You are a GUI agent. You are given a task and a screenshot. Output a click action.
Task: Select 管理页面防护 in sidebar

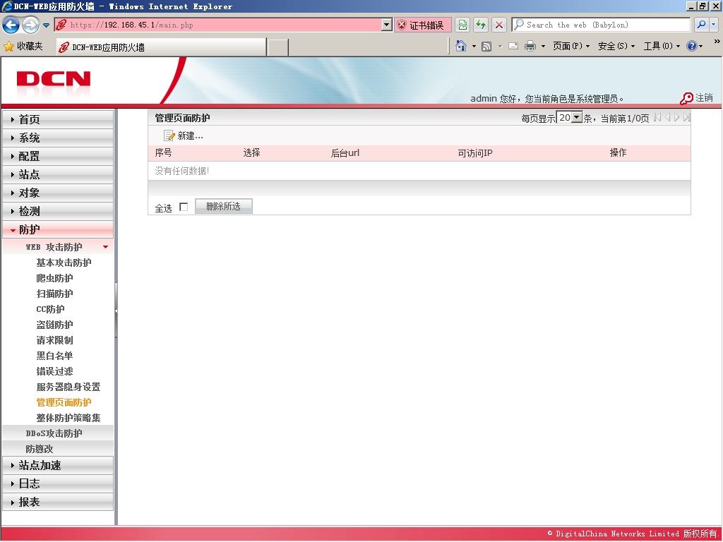64,402
